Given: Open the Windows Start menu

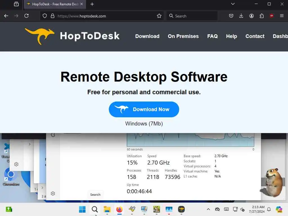Looking at the screenshot, I should point(82,209).
